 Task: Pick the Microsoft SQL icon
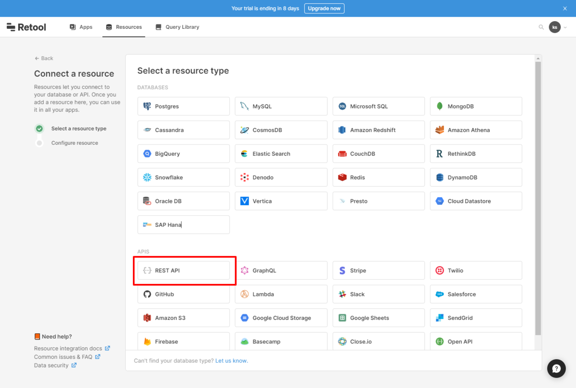pyautogui.click(x=342, y=106)
